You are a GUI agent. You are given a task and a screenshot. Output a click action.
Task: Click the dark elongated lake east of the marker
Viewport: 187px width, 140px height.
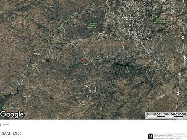pyautogui.click(x=124, y=65)
